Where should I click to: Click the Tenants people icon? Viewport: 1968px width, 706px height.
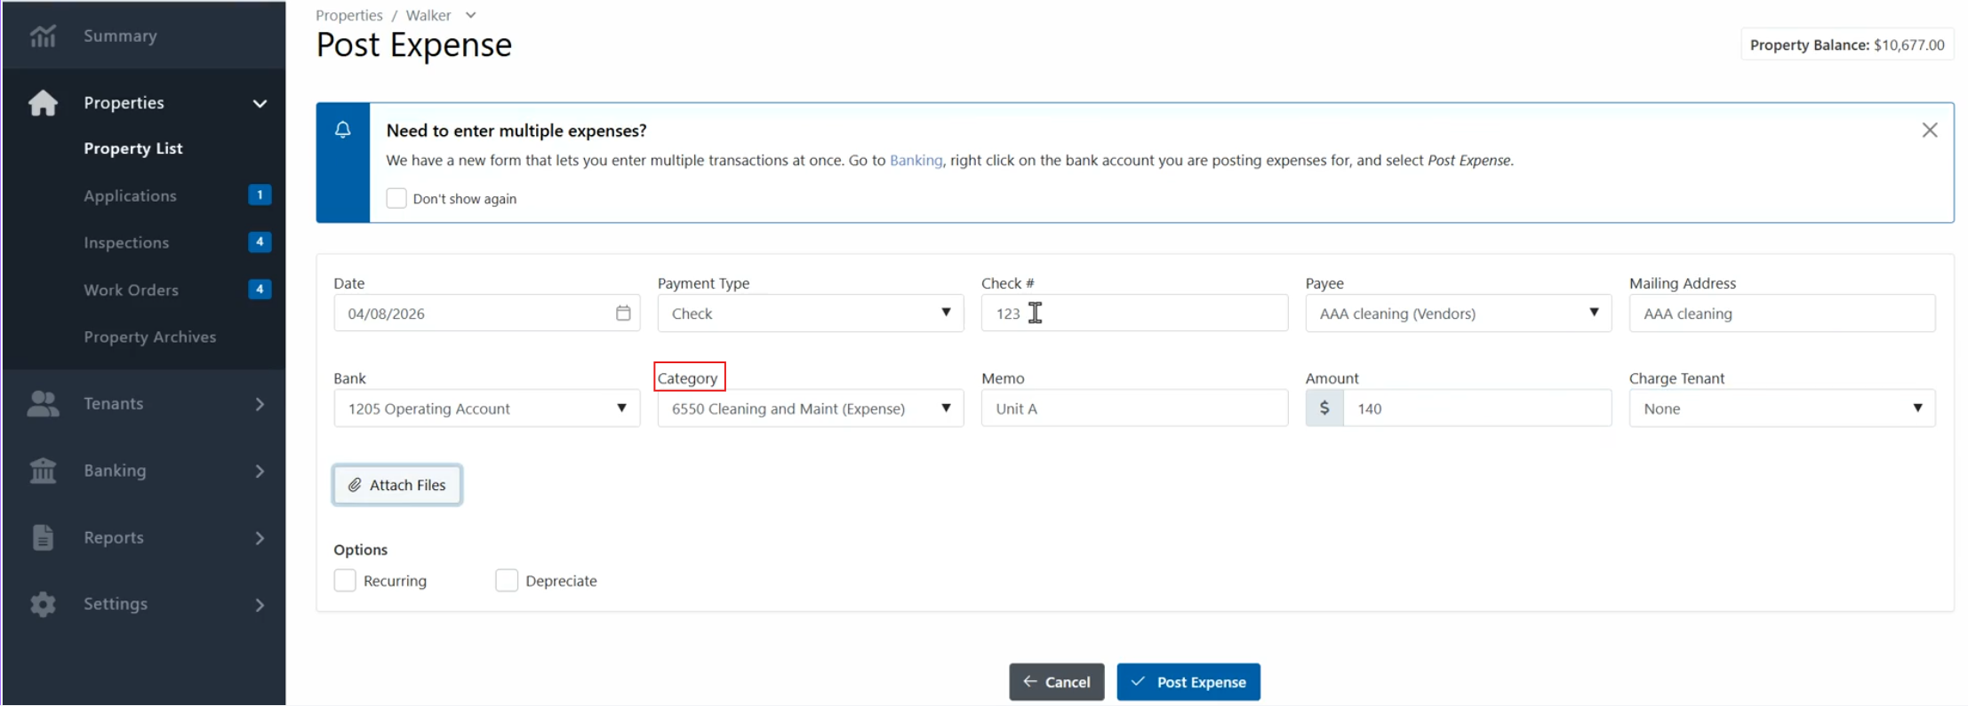tap(43, 404)
